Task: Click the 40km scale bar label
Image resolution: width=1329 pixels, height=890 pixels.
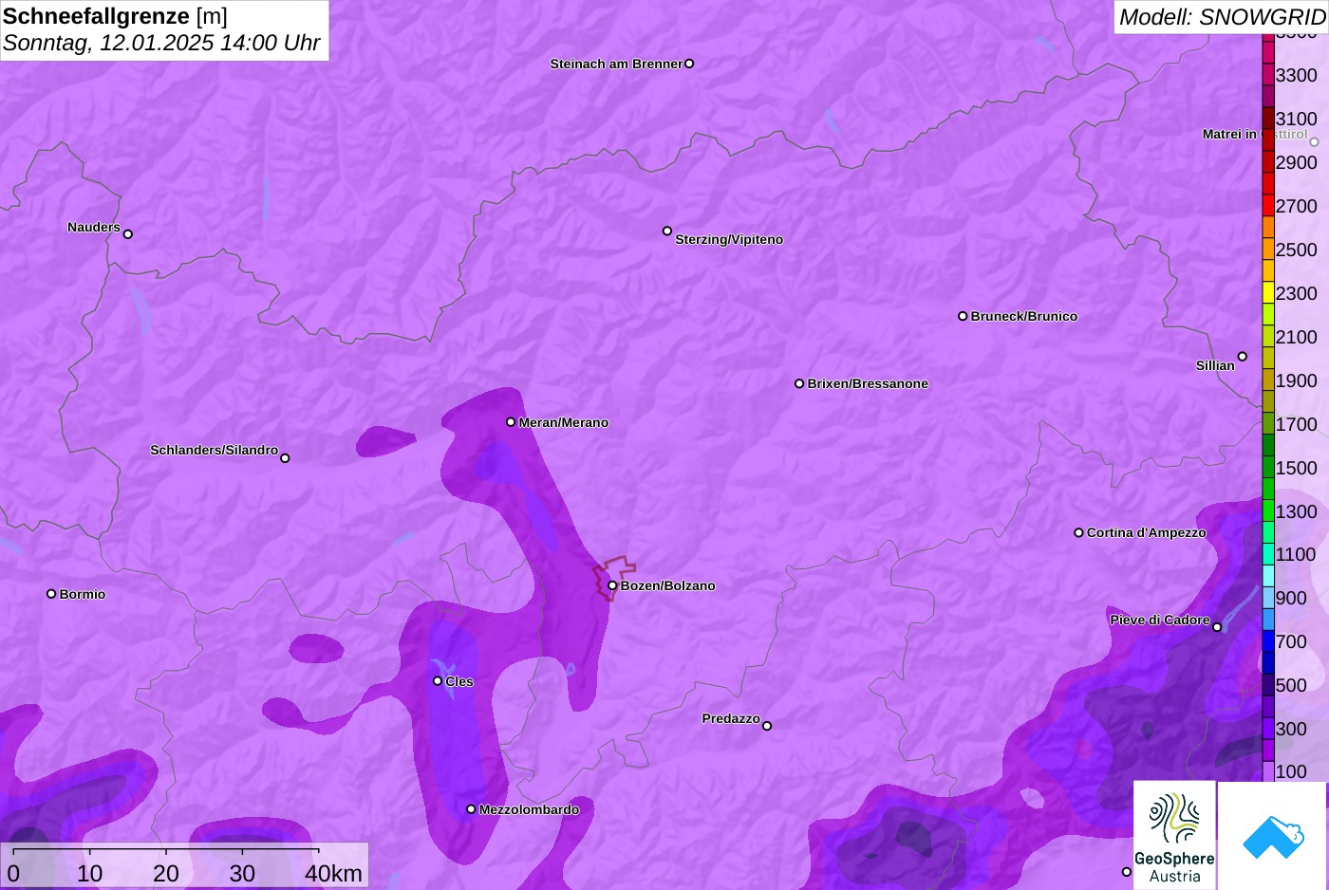Action: 333,873
